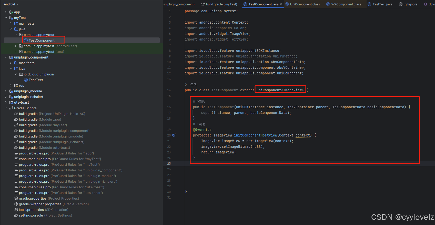This screenshot has width=435, height=225.
Task: Click the TestComponent class file icon
Action: (26, 40)
